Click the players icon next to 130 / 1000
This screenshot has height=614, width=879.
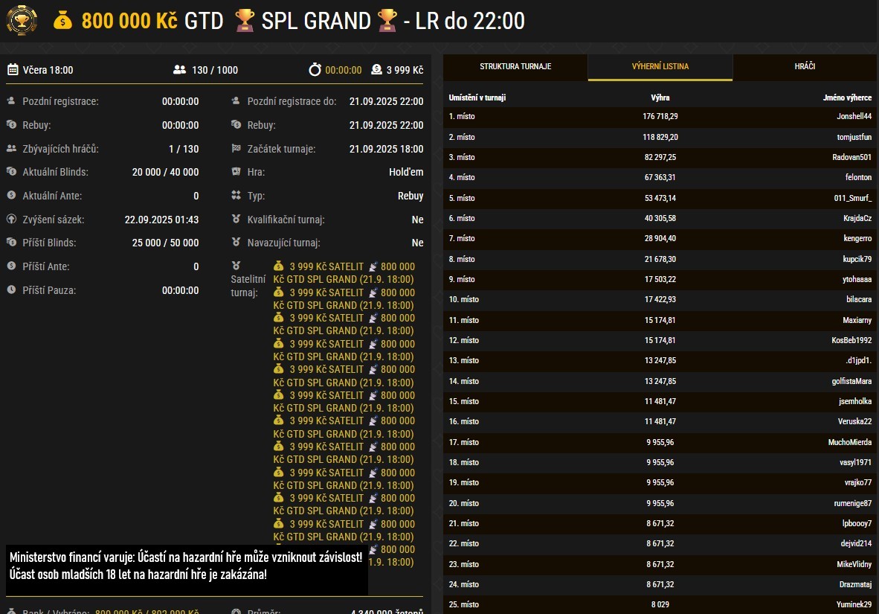[x=179, y=70]
